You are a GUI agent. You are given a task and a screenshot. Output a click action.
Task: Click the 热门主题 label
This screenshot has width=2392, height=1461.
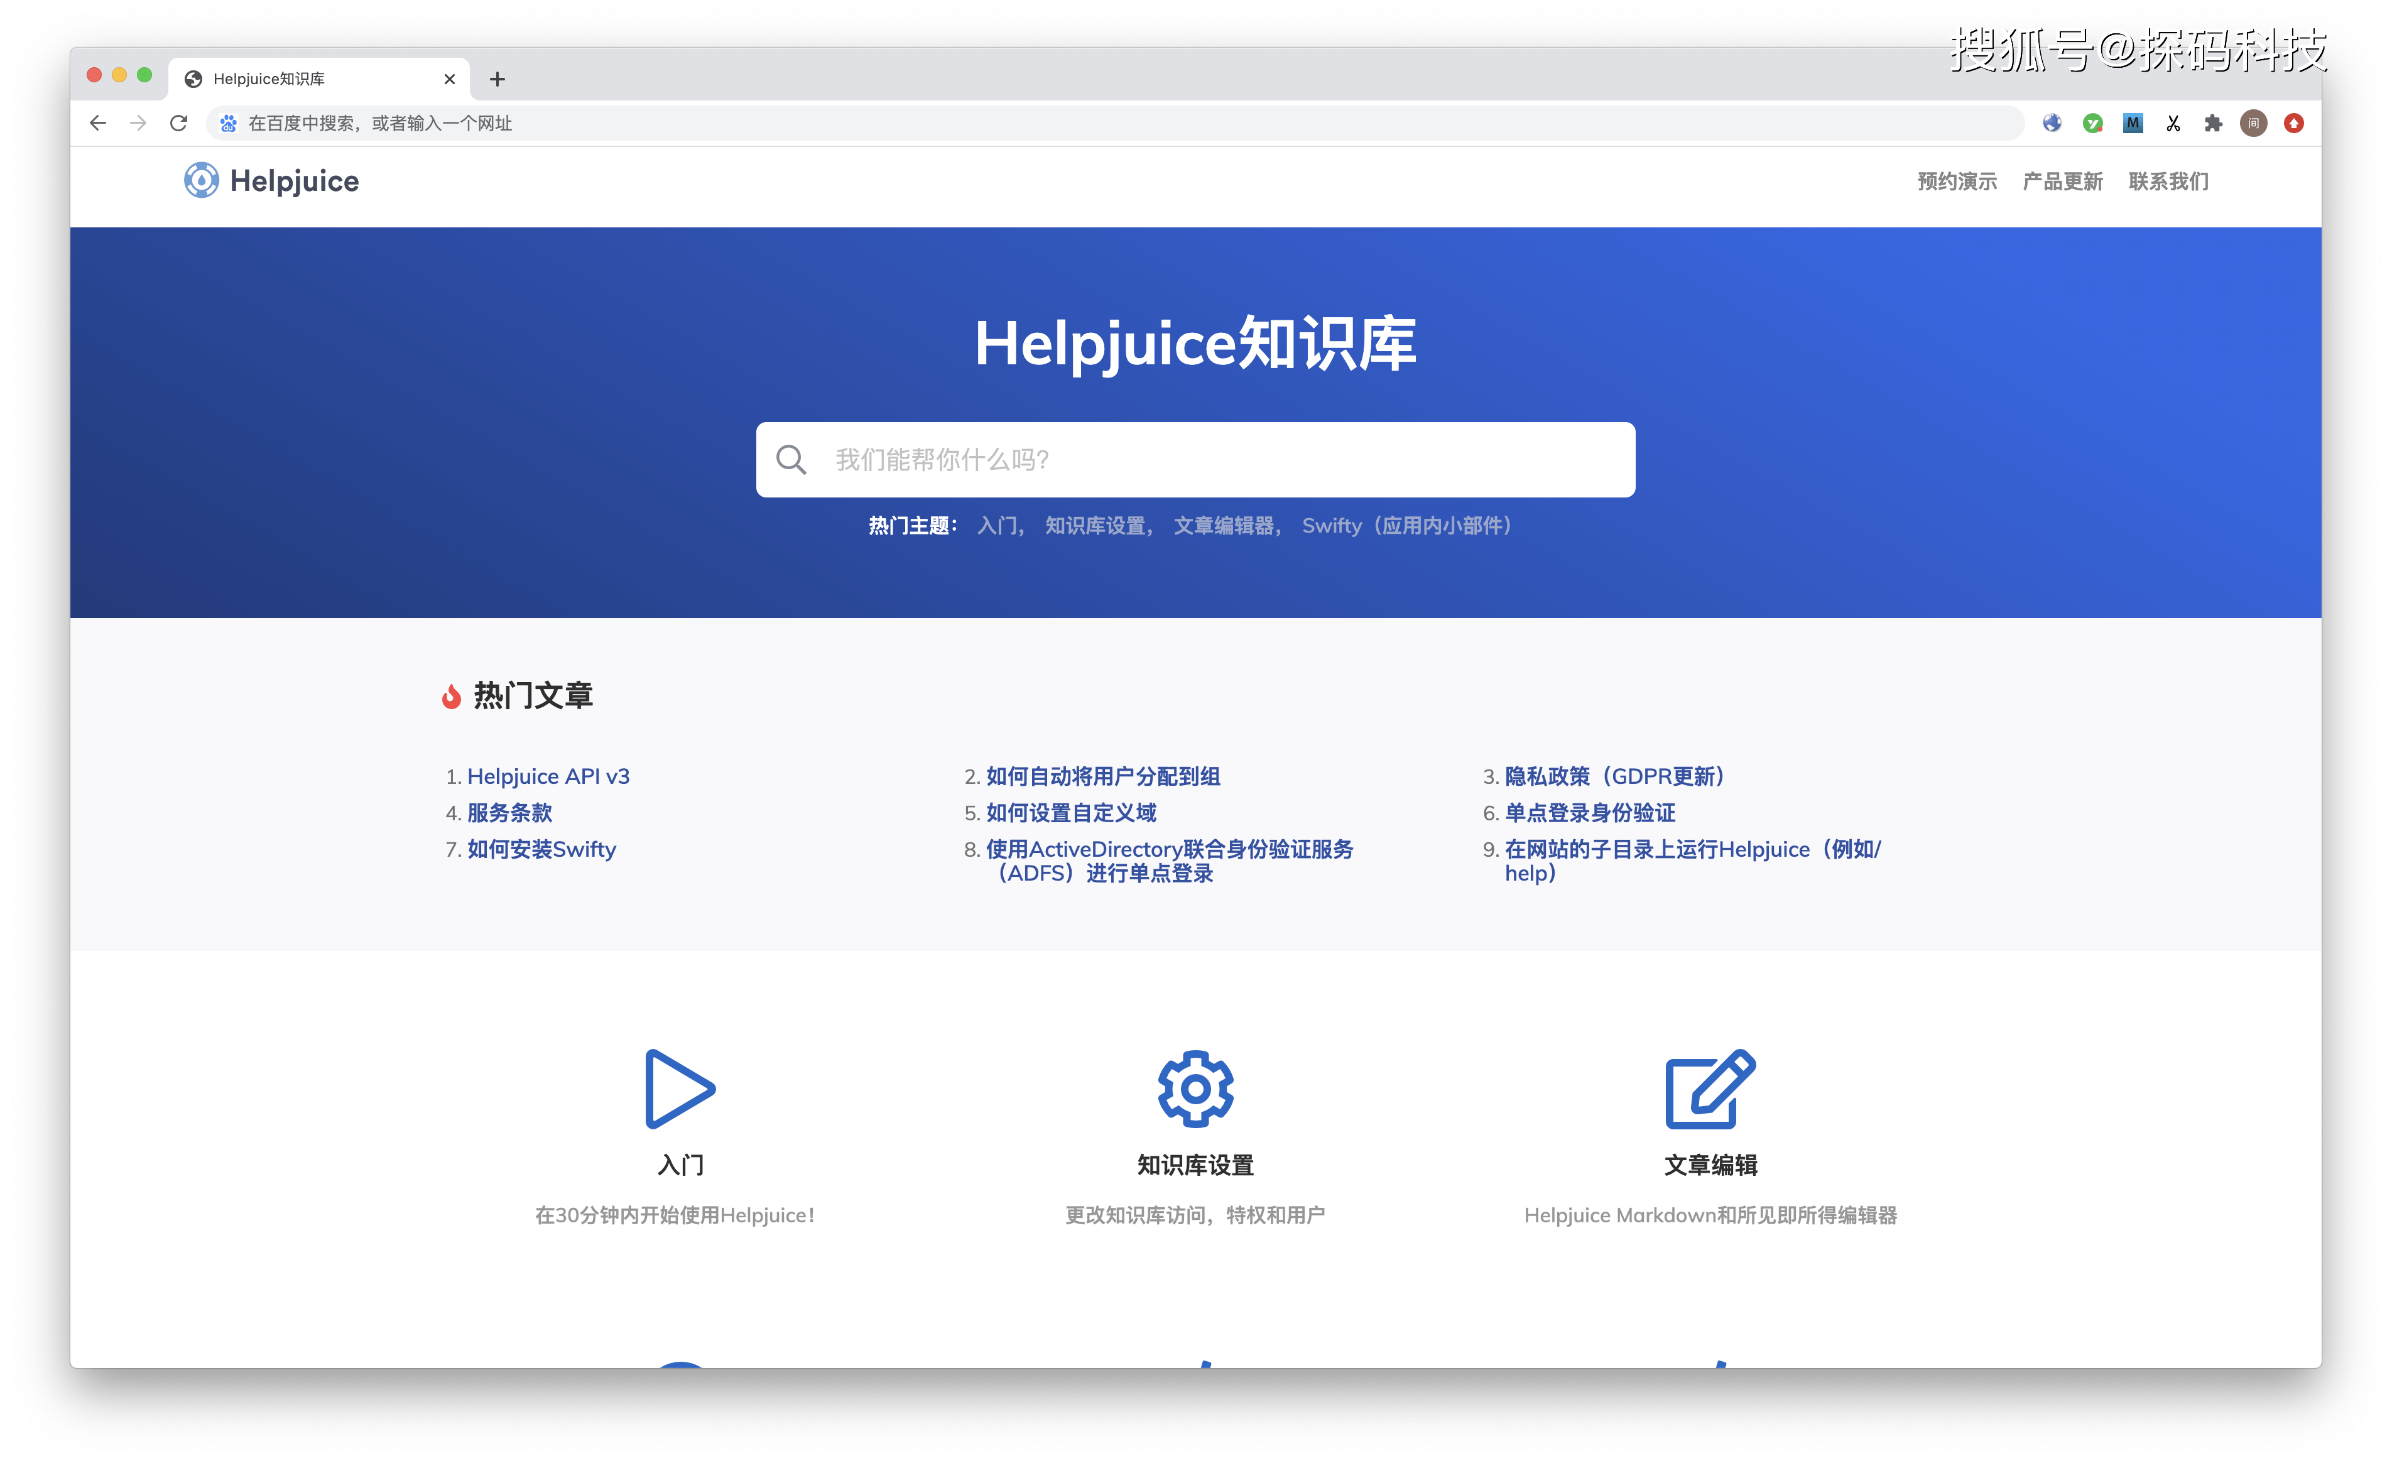(x=913, y=526)
